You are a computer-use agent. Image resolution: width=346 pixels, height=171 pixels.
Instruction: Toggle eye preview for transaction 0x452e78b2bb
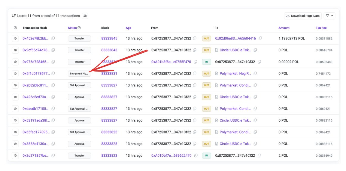[15, 38]
